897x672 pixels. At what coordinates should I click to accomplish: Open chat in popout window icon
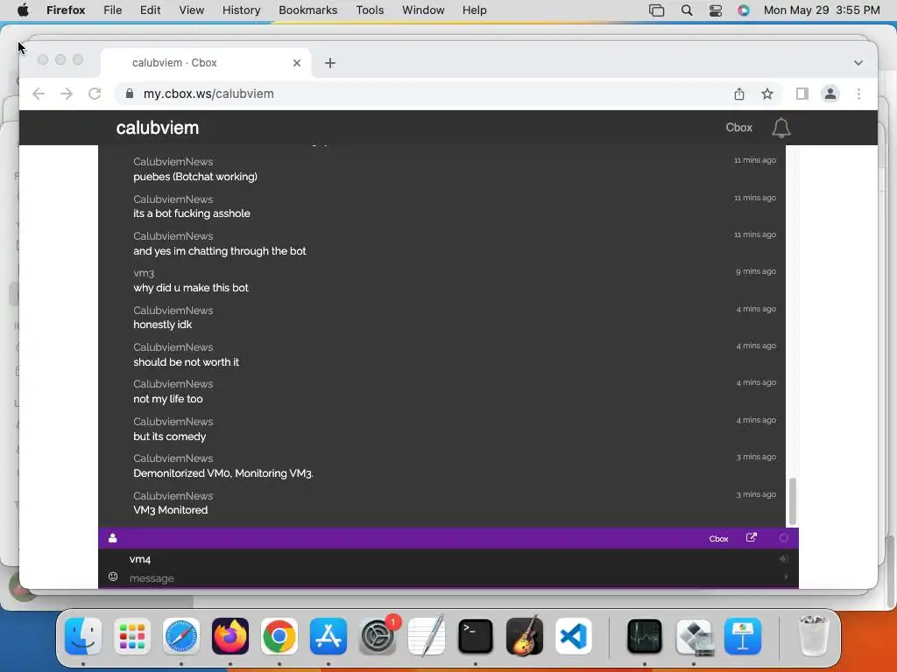[x=751, y=538]
